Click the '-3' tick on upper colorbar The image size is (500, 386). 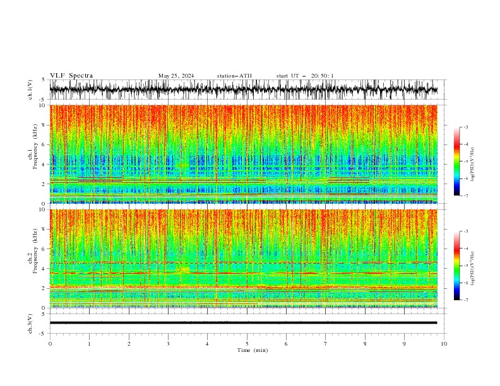pos(466,127)
